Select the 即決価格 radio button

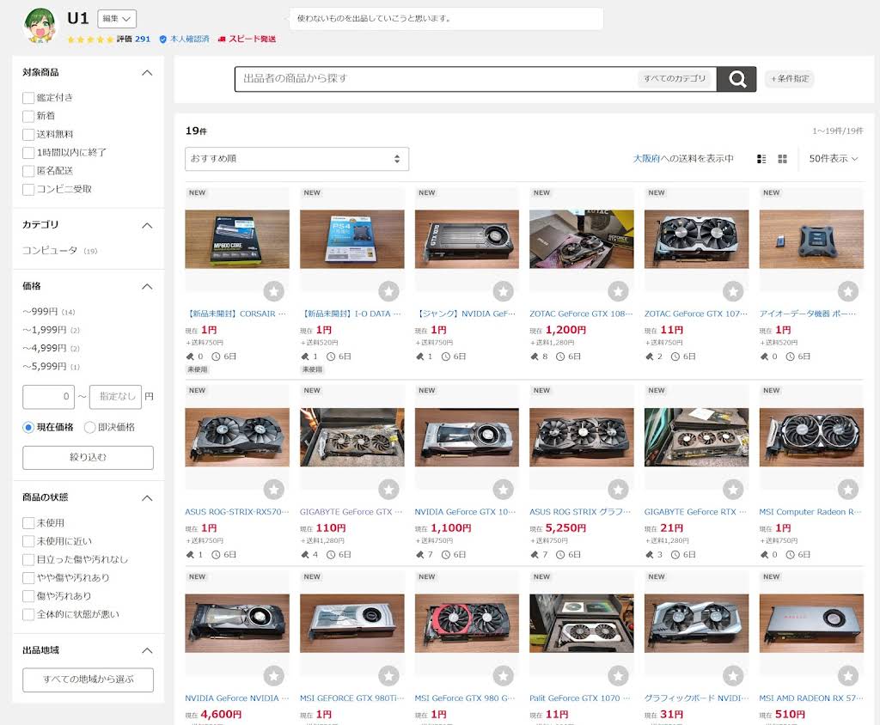[x=89, y=428]
